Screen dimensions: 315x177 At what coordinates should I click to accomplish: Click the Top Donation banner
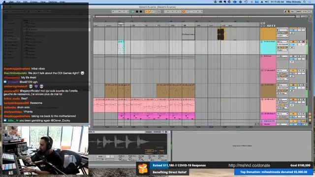tap(274, 172)
